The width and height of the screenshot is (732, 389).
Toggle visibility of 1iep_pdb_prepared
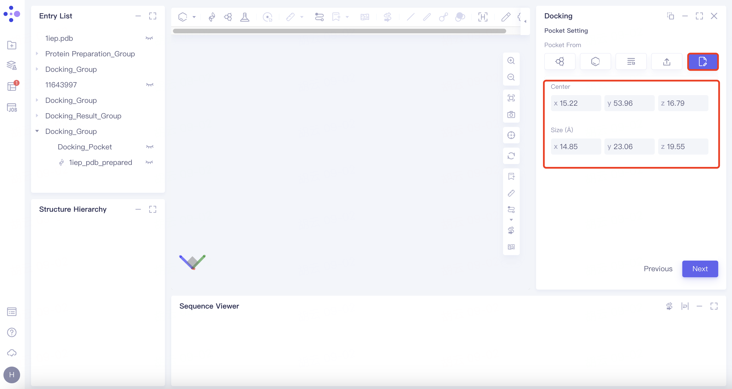(149, 162)
